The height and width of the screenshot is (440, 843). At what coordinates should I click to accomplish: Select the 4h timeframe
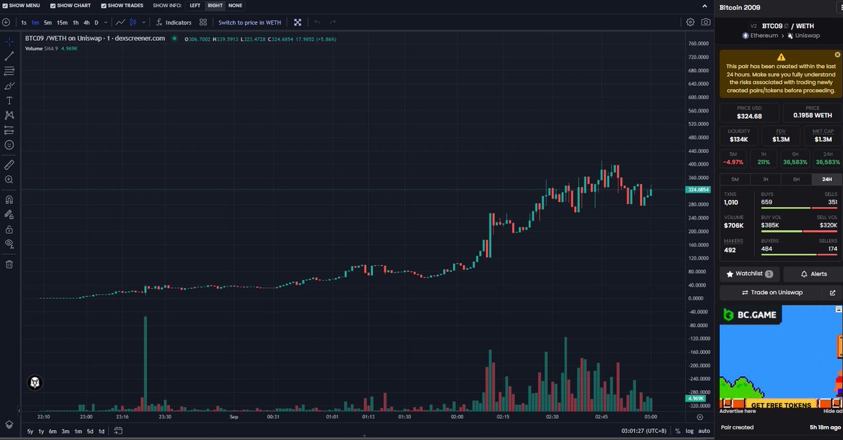pyautogui.click(x=86, y=22)
